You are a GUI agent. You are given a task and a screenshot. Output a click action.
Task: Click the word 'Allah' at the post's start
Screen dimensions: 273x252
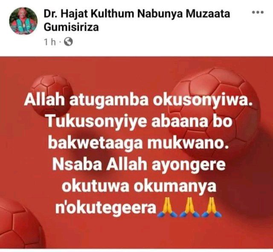(x=46, y=101)
